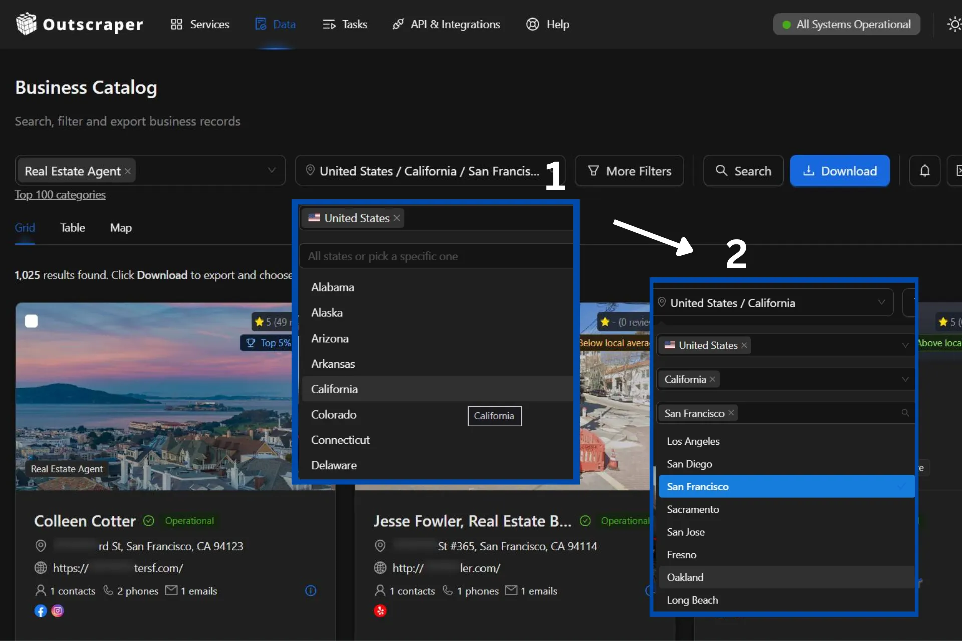Go to the Tasks menu
This screenshot has width=962, height=641.
pyautogui.click(x=345, y=24)
